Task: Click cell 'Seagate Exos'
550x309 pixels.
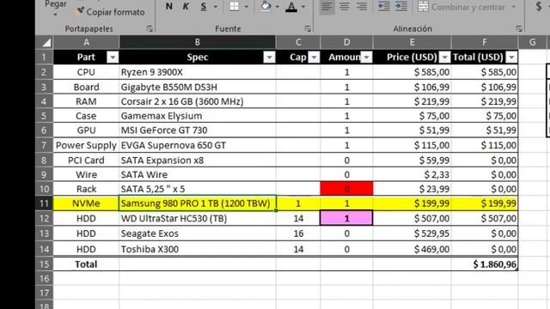Action: point(198,233)
